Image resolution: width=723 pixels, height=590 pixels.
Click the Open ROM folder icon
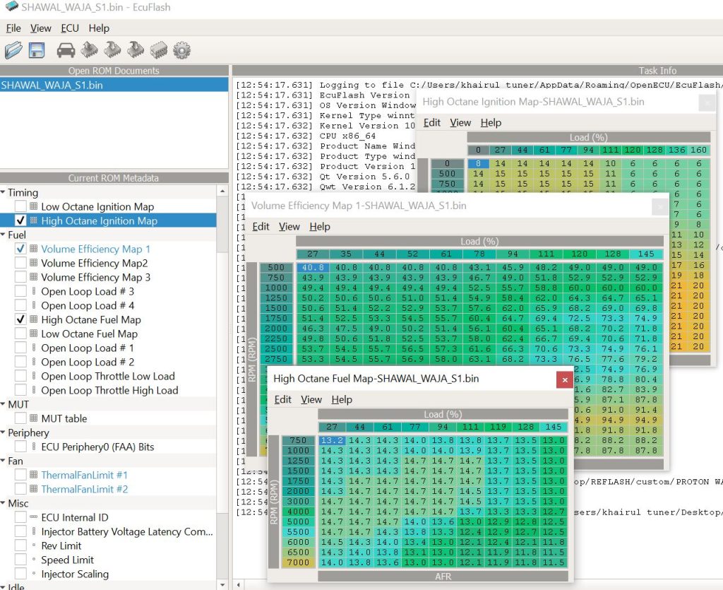(x=13, y=50)
